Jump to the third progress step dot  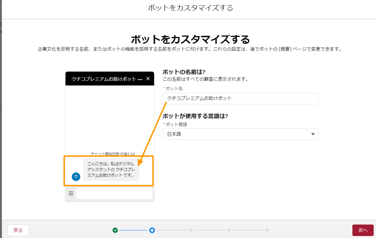coord(190,230)
